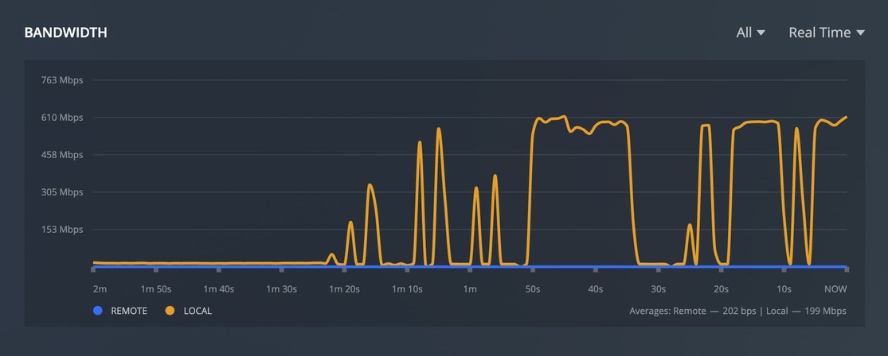Toggle the LOCAL legend orange dot

pyautogui.click(x=170, y=311)
